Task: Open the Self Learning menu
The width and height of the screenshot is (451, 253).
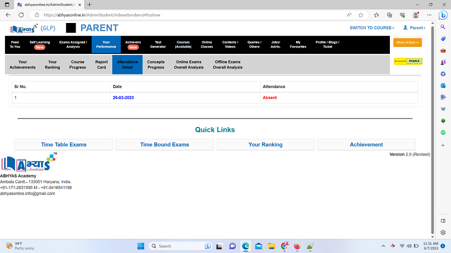Action: pyautogui.click(x=40, y=44)
